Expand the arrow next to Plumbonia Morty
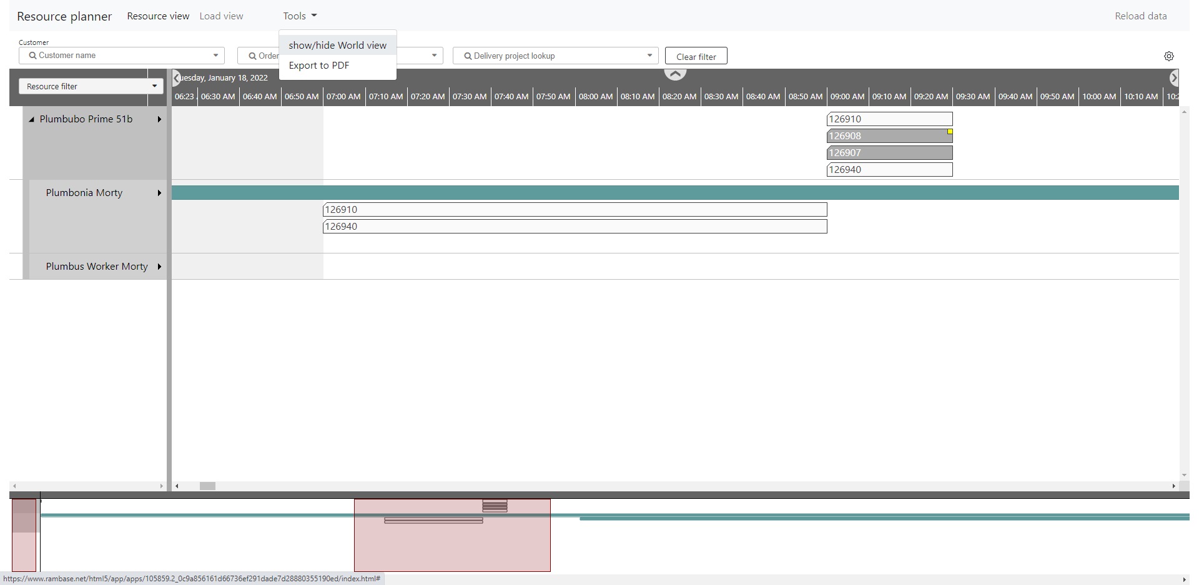Image resolution: width=1199 pixels, height=585 pixels. coord(159,193)
